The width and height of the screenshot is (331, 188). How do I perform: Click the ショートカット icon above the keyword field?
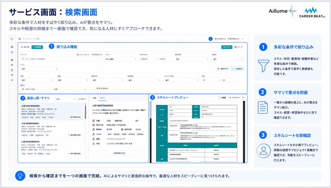click(78, 55)
